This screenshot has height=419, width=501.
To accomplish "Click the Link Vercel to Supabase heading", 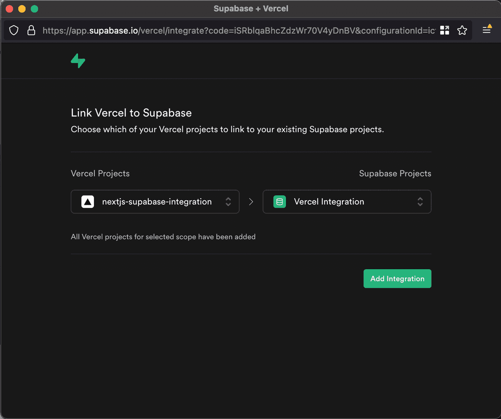I will click(x=132, y=113).
